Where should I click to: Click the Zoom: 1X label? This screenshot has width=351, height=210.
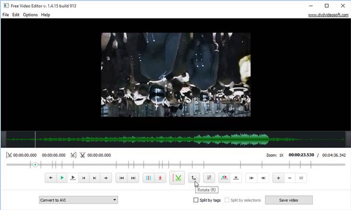click(x=275, y=155)
